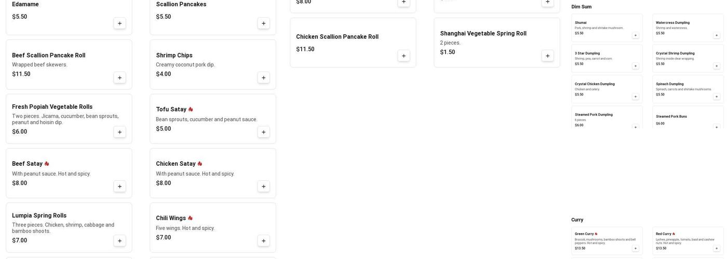Add Lumpia Spring Rolls to cart
The image size is (727, 259).
(119, 241)
